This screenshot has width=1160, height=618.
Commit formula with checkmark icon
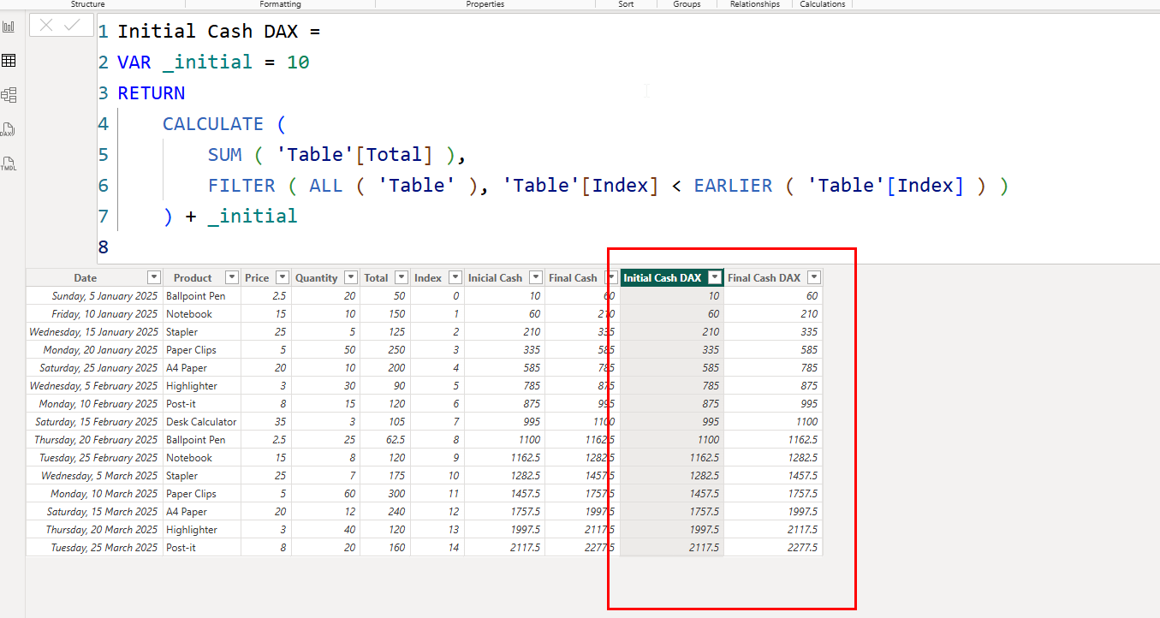coord(72,26)
